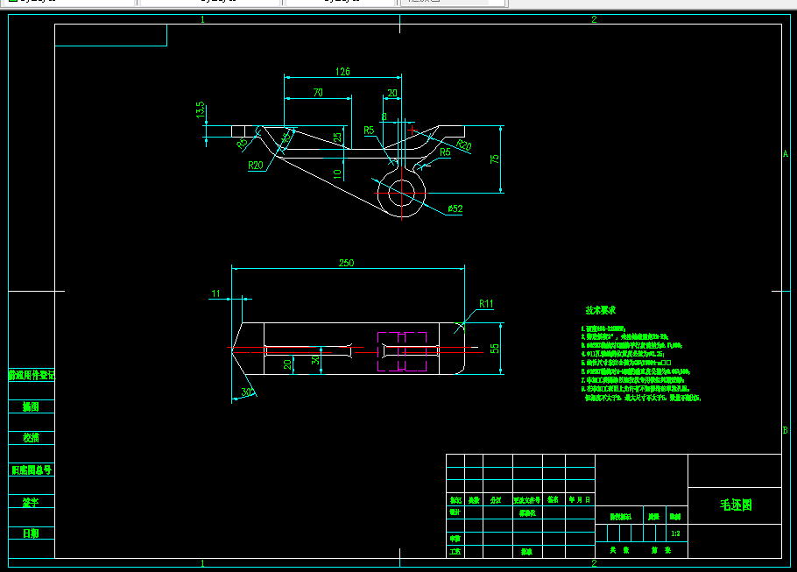797x572 pixels.
Task: Select the 75 height dimension text
Action: [x=494, y=159]
